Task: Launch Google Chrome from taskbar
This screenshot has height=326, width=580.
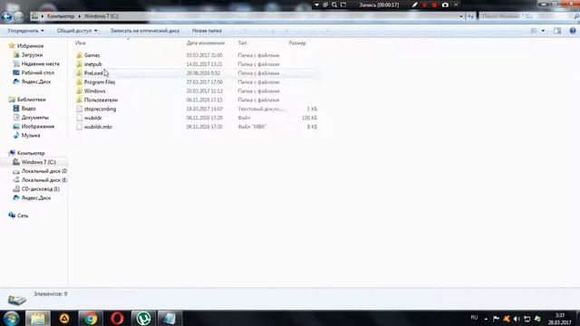Action: point(90,318)
